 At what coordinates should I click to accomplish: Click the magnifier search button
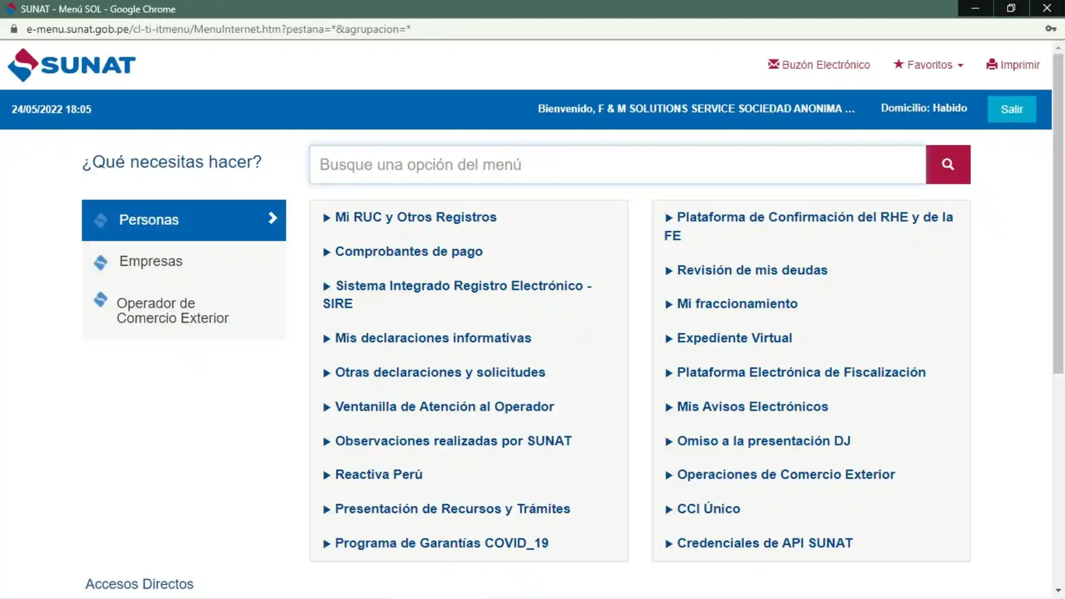(948, 164)
